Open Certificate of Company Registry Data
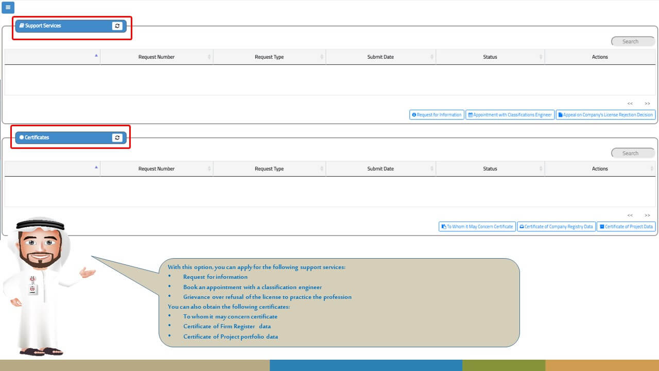The height and width of the screenshot is (371, 659). point(556,227)
